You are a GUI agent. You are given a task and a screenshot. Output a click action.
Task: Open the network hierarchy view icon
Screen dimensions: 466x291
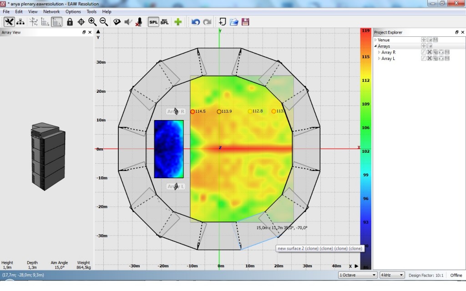pyautogui.click(x=20, y=22)
